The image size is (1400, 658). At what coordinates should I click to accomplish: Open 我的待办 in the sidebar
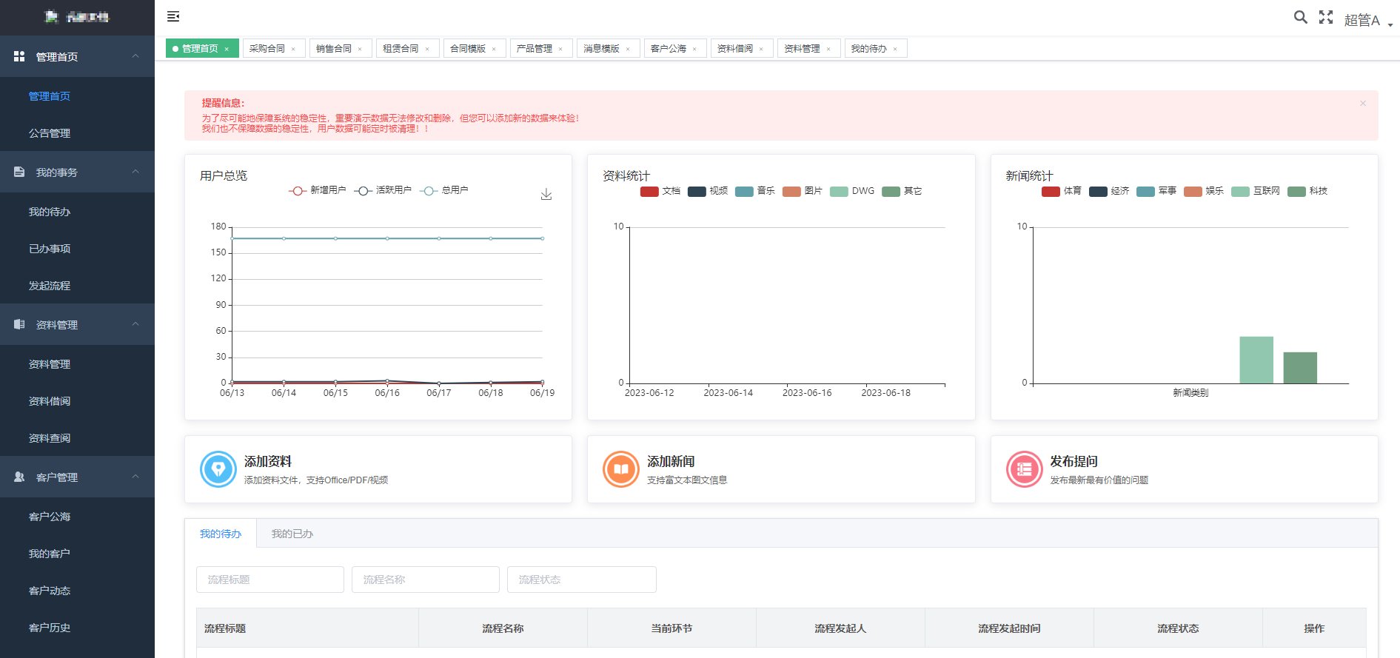(x=77, y=212)
